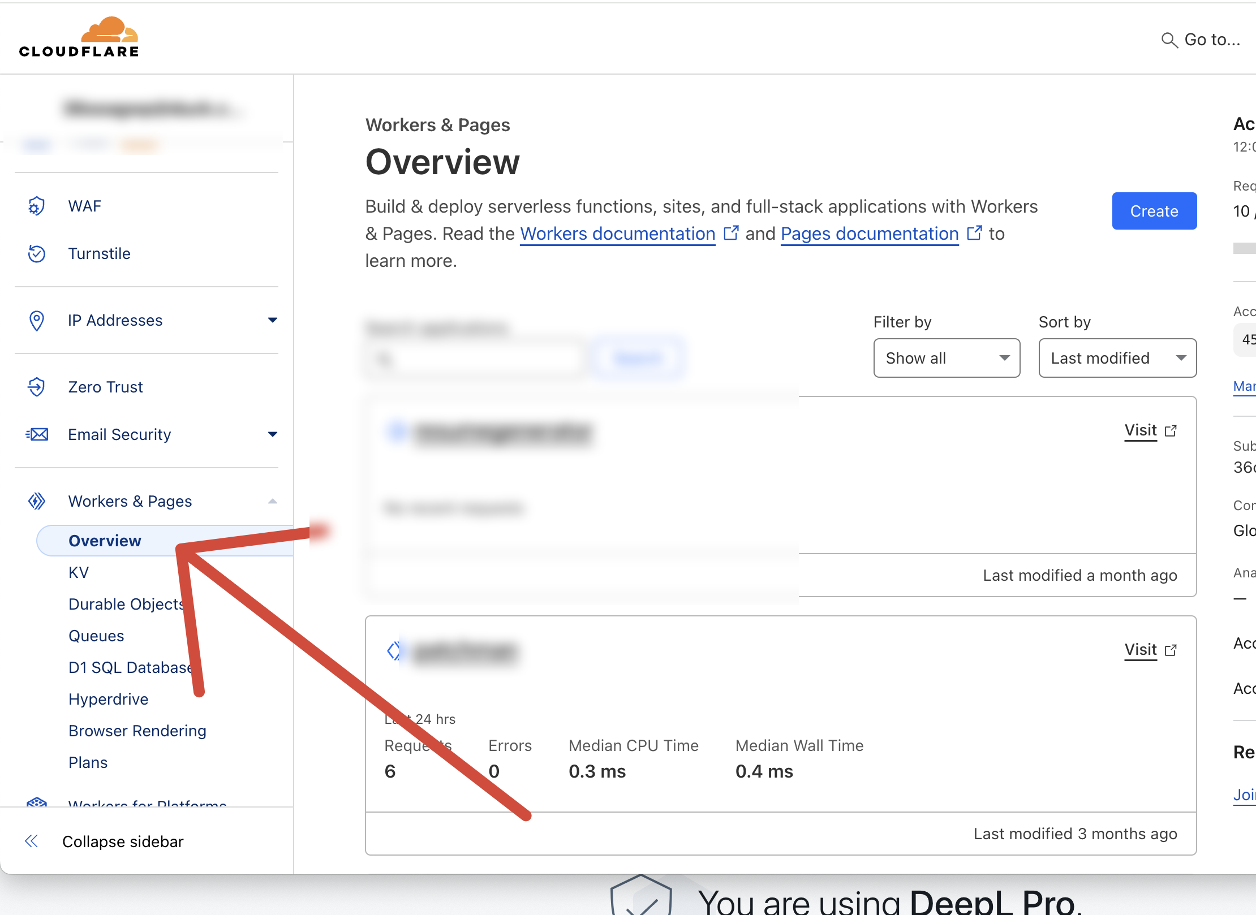
Task: Go to Hyperdrive in the sidebar
Action: click(x=108, y=699)
